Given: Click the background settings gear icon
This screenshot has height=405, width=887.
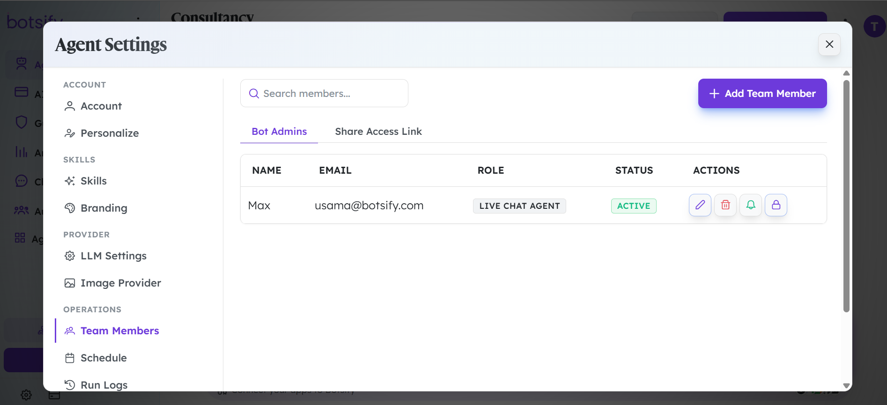Looking at the screenshot, I should 26,395.
